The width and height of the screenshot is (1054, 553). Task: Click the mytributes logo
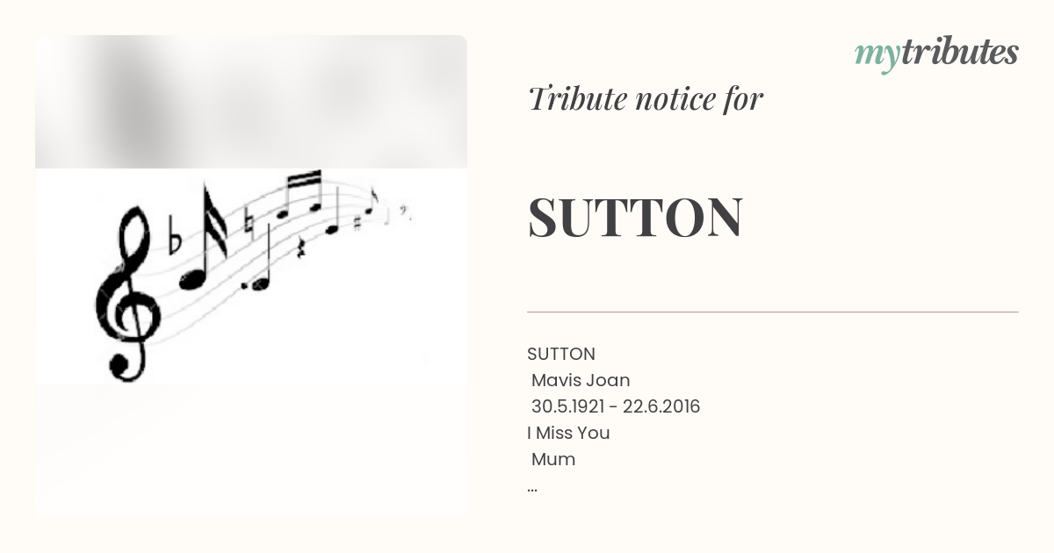pos(936,54)
